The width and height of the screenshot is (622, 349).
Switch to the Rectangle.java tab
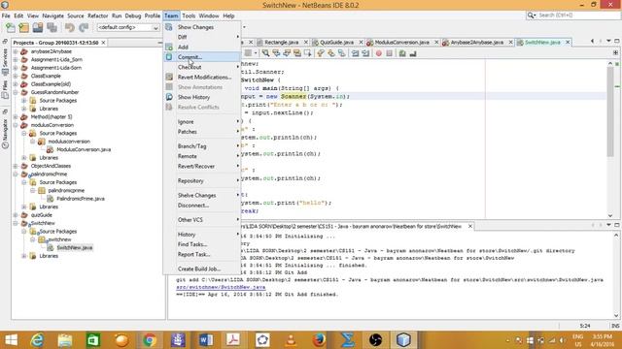281,43
